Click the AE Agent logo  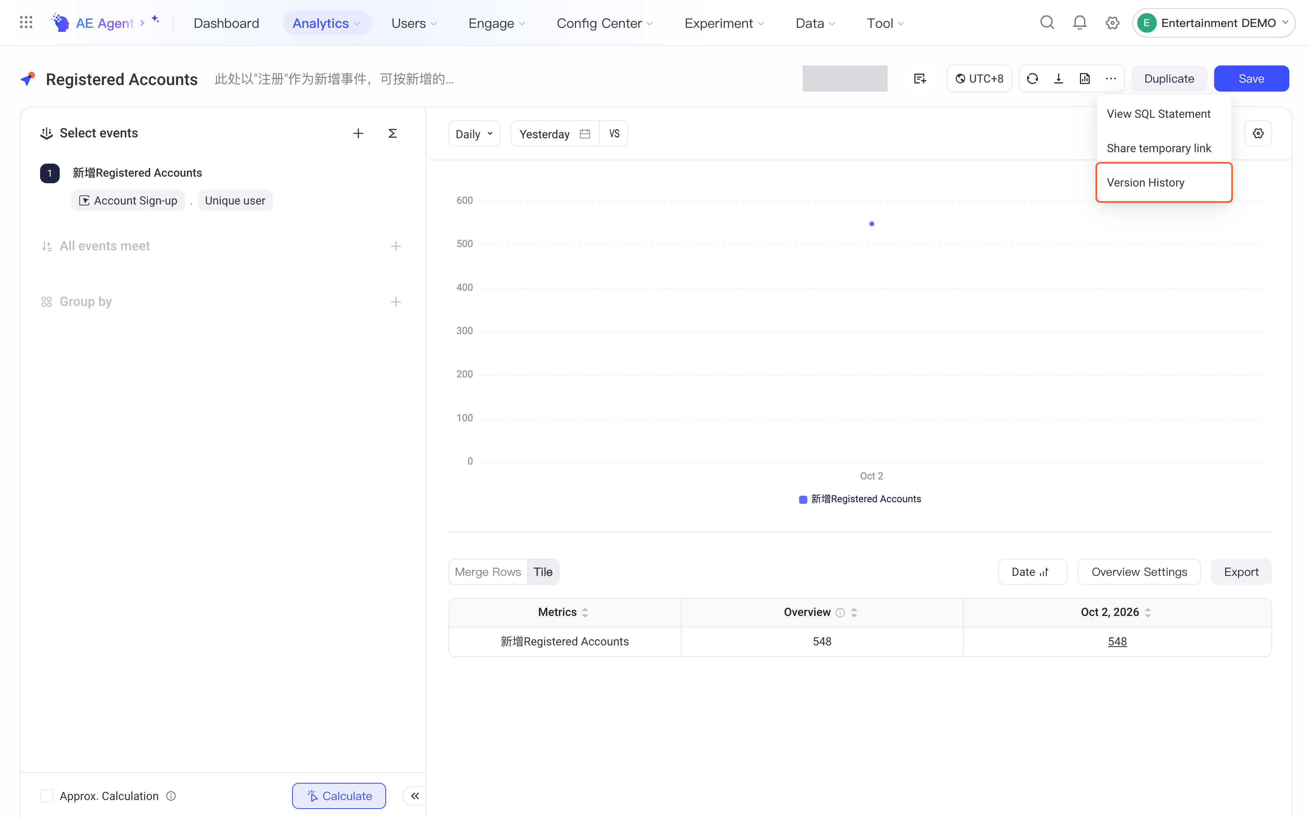click(60, 23)
